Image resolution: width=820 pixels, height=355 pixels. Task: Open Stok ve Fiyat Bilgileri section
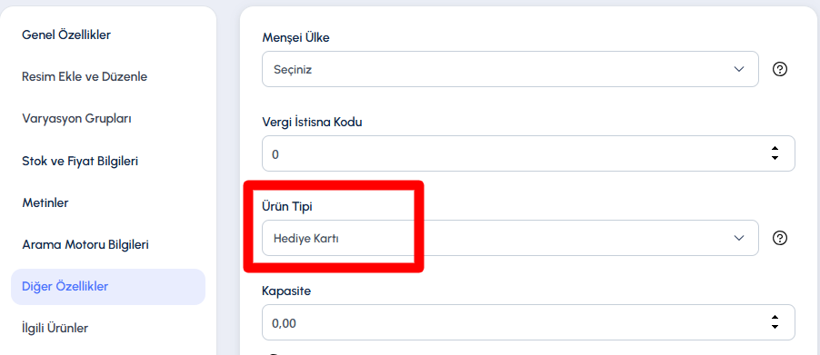point(80,161)
